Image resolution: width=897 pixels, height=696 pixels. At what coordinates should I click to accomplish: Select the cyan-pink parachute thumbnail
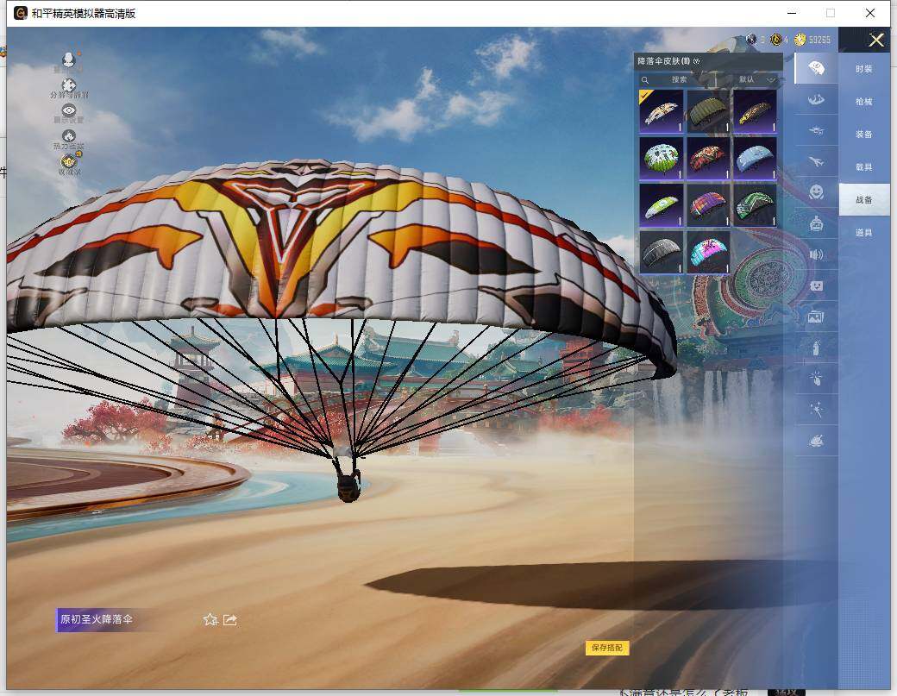pos(708,252)
